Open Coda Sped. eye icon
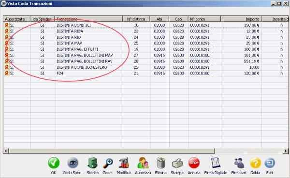 72,163
